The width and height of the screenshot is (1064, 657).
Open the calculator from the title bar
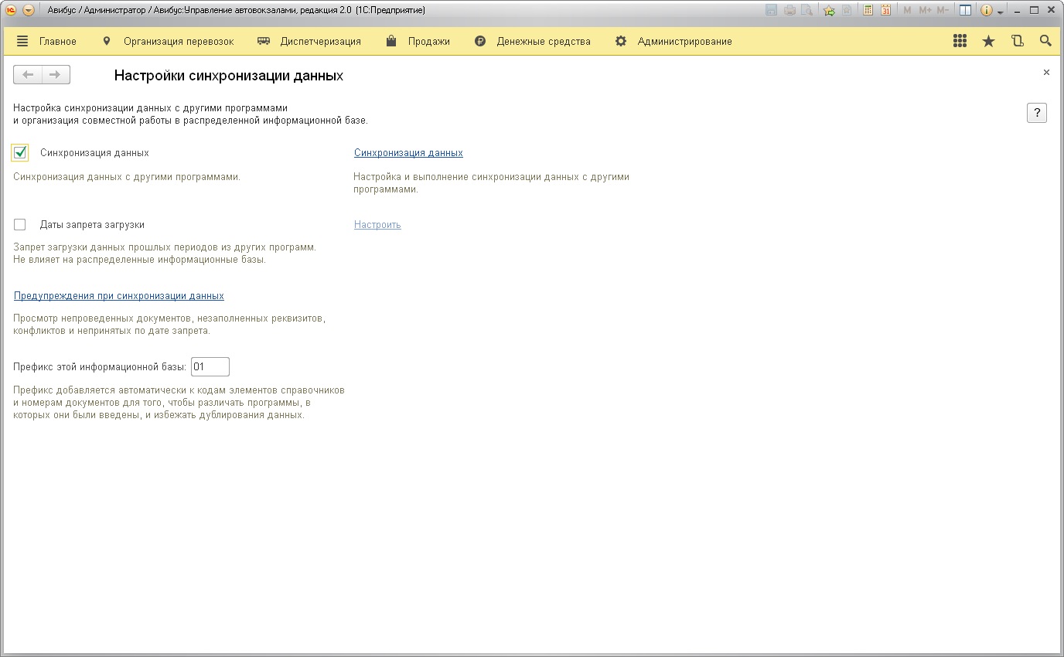click(868, 11)
